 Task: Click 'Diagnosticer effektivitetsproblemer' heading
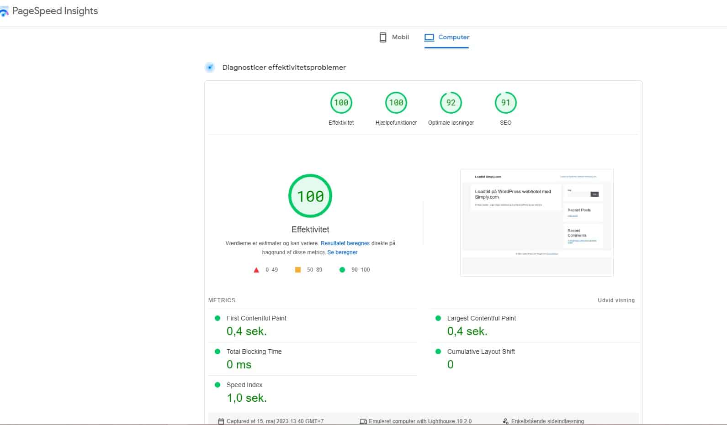tap(284, 68)
